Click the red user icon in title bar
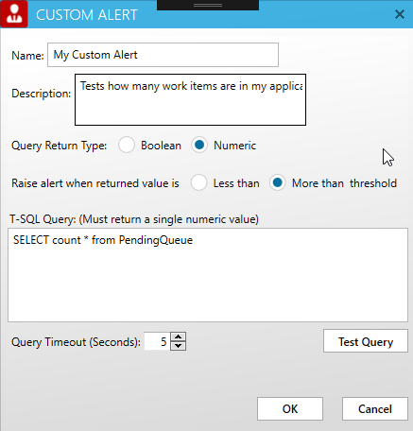Image resolution: width=413 pixels, height=431 pixels. pyautogui.click(x=14, y=14)
